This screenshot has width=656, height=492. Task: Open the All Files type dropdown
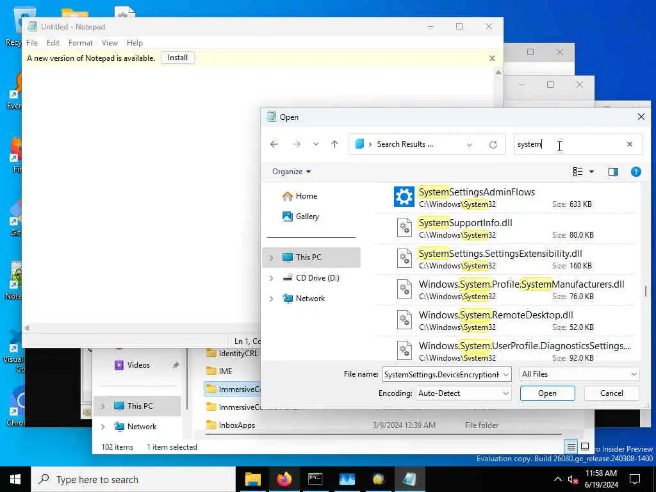(x=579, y=374)
